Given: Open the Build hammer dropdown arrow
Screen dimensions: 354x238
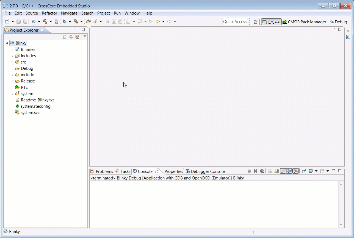Looking at the screenshot, I should [51, 21].
